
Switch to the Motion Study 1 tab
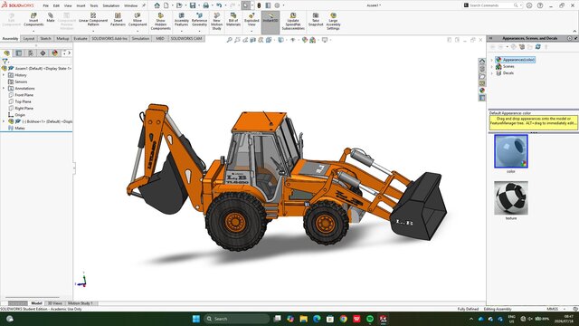pos(81,303)
